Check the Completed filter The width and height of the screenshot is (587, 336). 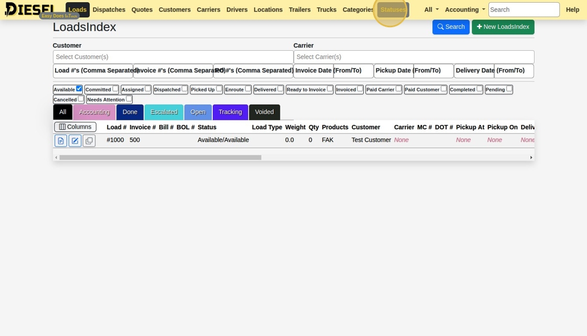pos(480,89)
